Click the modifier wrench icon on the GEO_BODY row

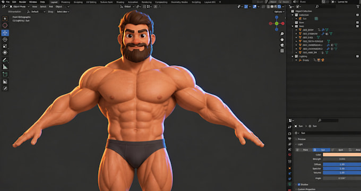(x=323, y=30)
